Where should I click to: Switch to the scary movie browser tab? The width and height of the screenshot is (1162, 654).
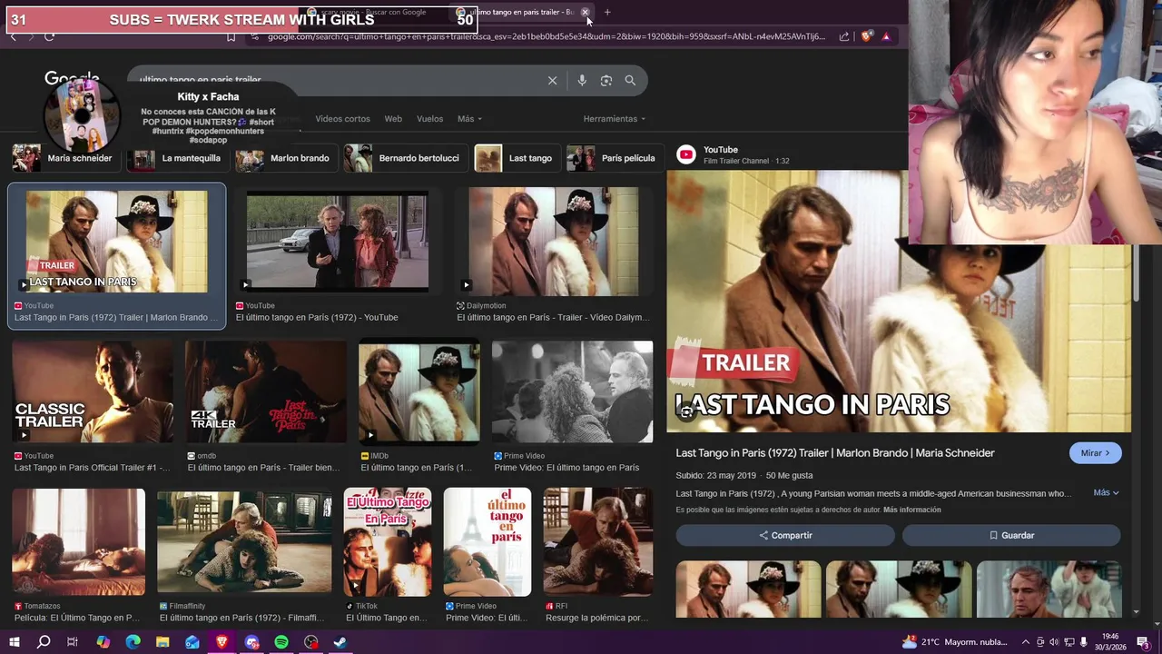click(373, 12)
